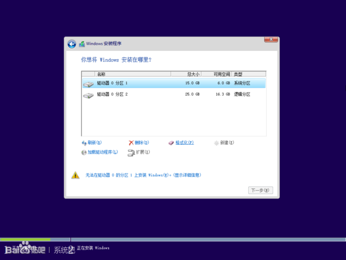Click the starburst icon beside 新建
346x260 pixels.
click(x=217, y=143)
